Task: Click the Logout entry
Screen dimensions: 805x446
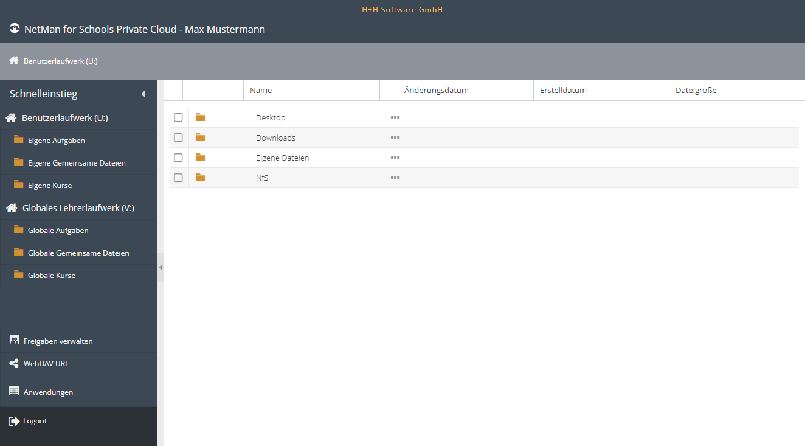Action: 35,421
